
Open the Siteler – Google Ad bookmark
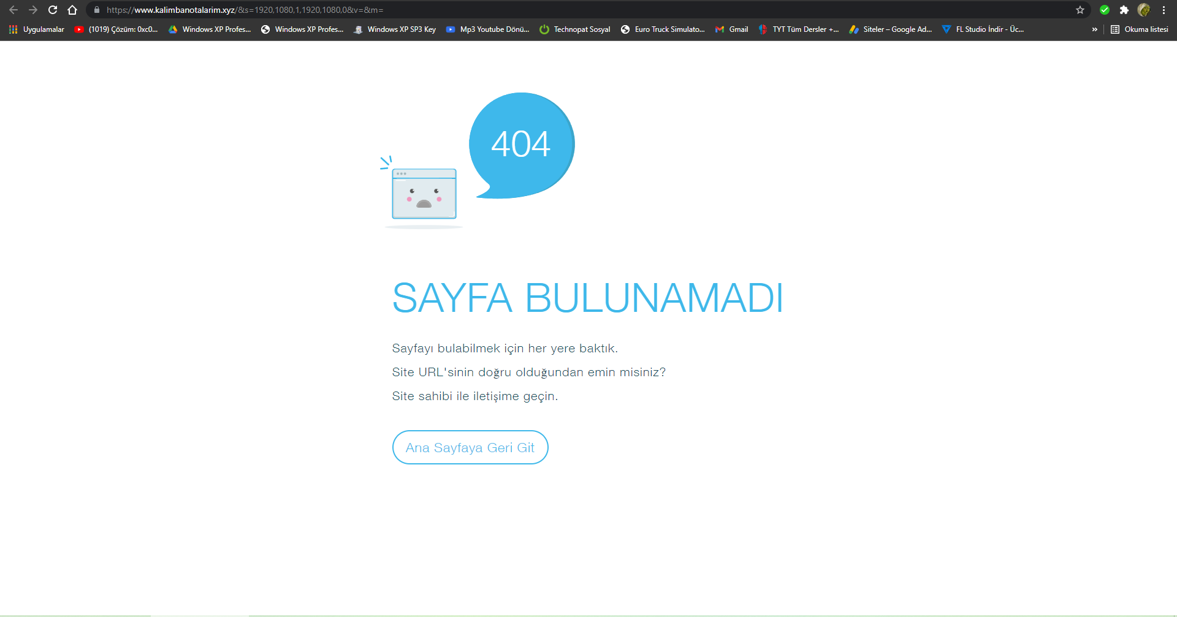[890, 29]
